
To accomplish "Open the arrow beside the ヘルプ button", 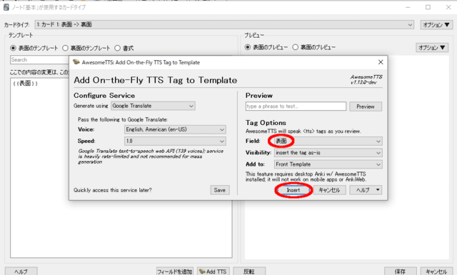I will (x=378, y=190).
